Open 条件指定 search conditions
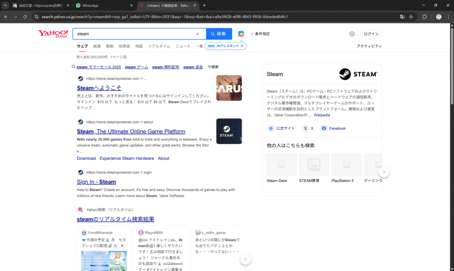Screen dimensions: 454x271 click(x=260, y=34)
